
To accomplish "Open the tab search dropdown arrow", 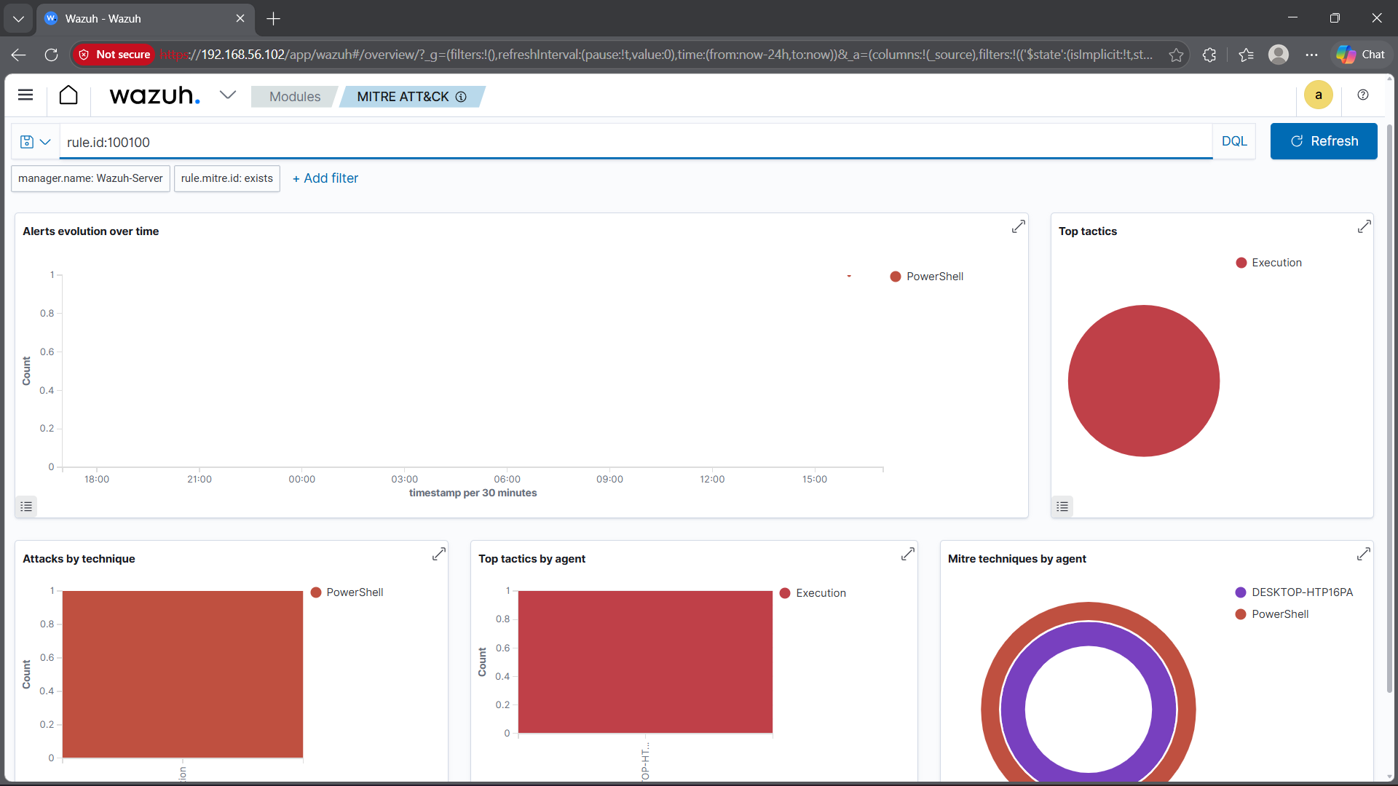I will tap(18, 19).
